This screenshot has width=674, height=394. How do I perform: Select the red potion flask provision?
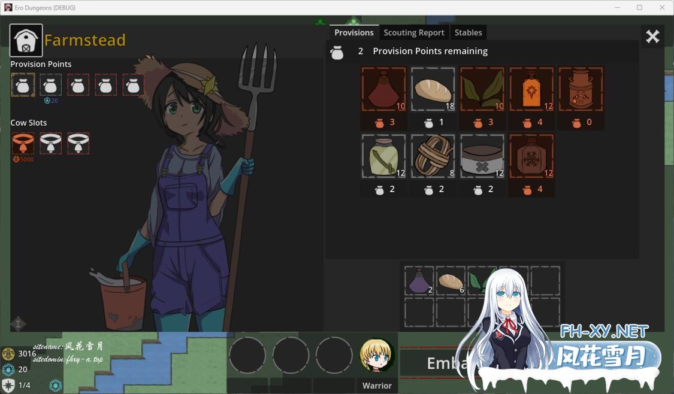point(384,89)
